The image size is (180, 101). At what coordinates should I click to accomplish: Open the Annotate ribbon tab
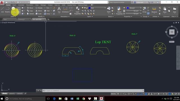21,5
